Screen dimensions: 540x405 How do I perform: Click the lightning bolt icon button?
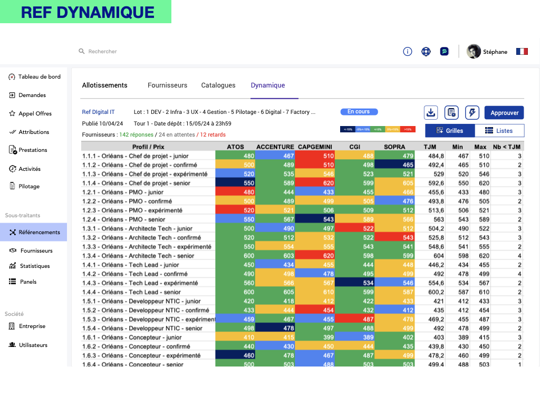[x=472, y=113]
